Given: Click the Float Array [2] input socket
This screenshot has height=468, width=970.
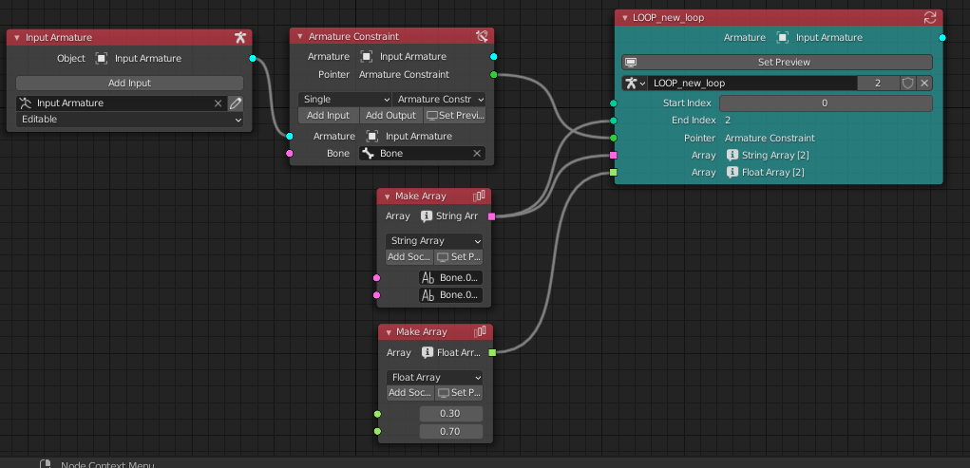Looking at the screenshot, I should pos(613,173).
